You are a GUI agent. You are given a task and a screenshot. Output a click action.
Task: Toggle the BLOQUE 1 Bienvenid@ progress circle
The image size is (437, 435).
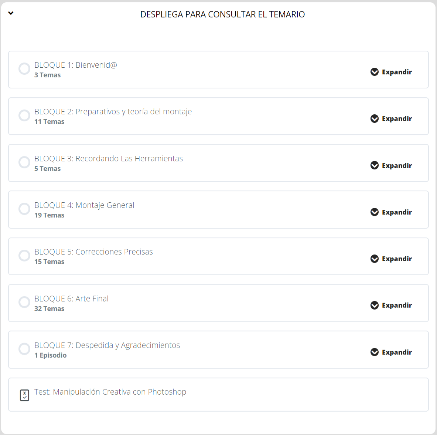click(24, 69)
